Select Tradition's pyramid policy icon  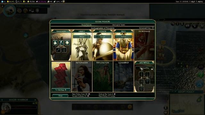pyautogui.click(x=55, y=43)
